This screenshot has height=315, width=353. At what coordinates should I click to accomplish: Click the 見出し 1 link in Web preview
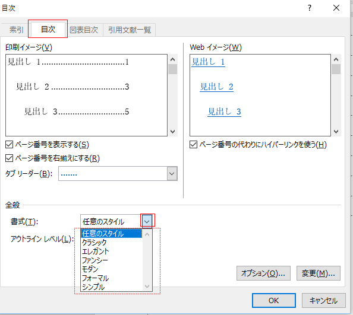[208, 62]
